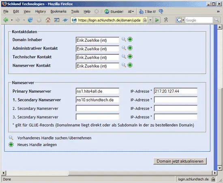223x183 pixels.
Task: Click Domain jetzt aktualisieren button
Action: (x=180, y=161)
